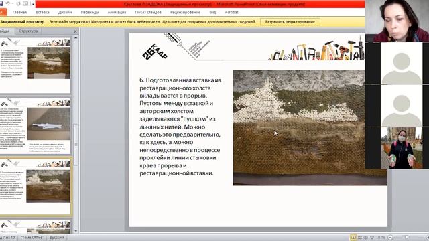Open the Переходы ribbon tab
Screen dimensions: 429x241
pyautogui.click(x=90, y=12)
